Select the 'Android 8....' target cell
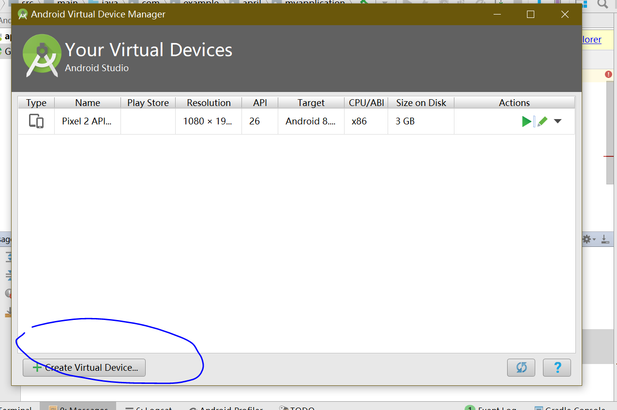617x410 pixels. (311, 121)
